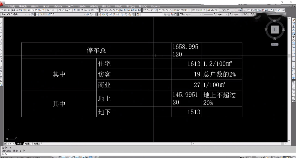This screenshot has width=296, height=158.
Task: Open the 绘图(D) menu
Action: coord(81,7)
